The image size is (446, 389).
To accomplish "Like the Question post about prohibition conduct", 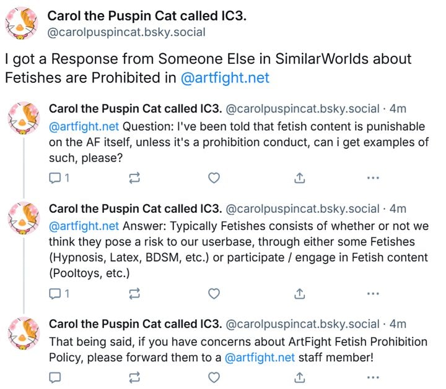I will [x=214, y=178].
